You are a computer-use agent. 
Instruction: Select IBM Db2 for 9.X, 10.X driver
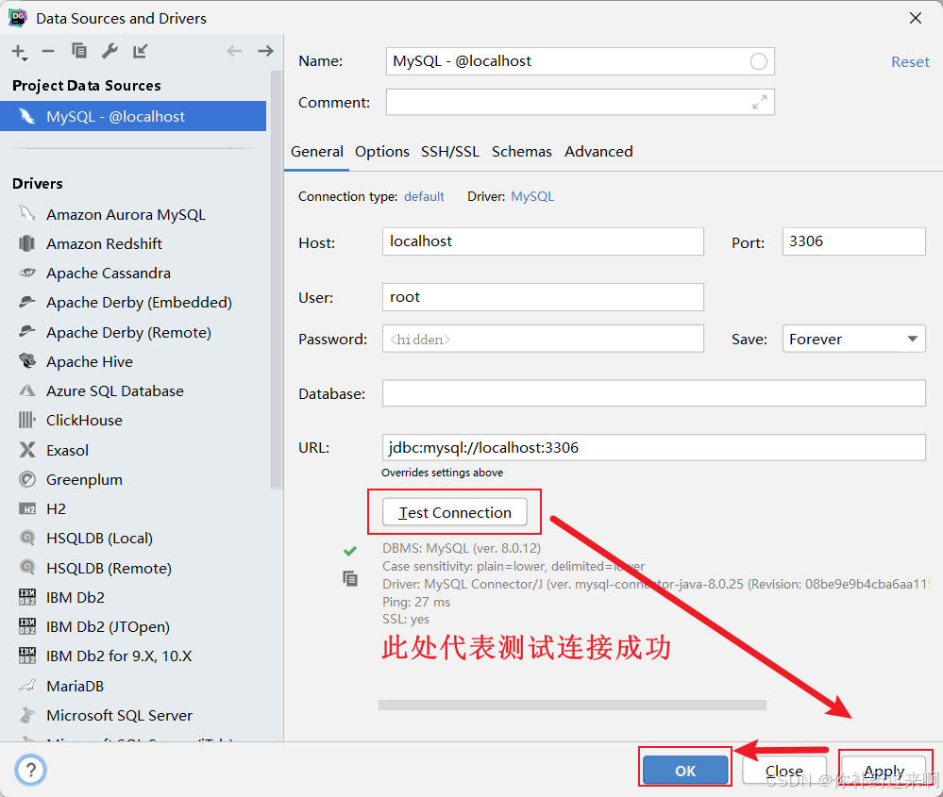119,656
